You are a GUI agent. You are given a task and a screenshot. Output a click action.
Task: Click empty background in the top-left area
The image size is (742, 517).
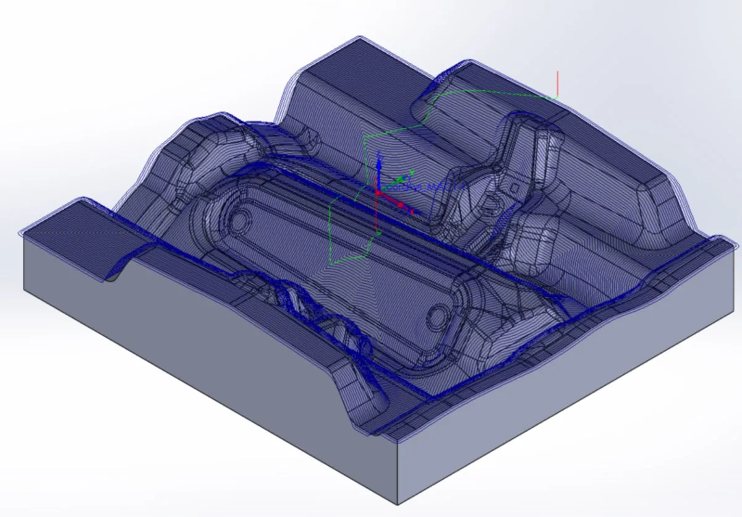(93, 62)
